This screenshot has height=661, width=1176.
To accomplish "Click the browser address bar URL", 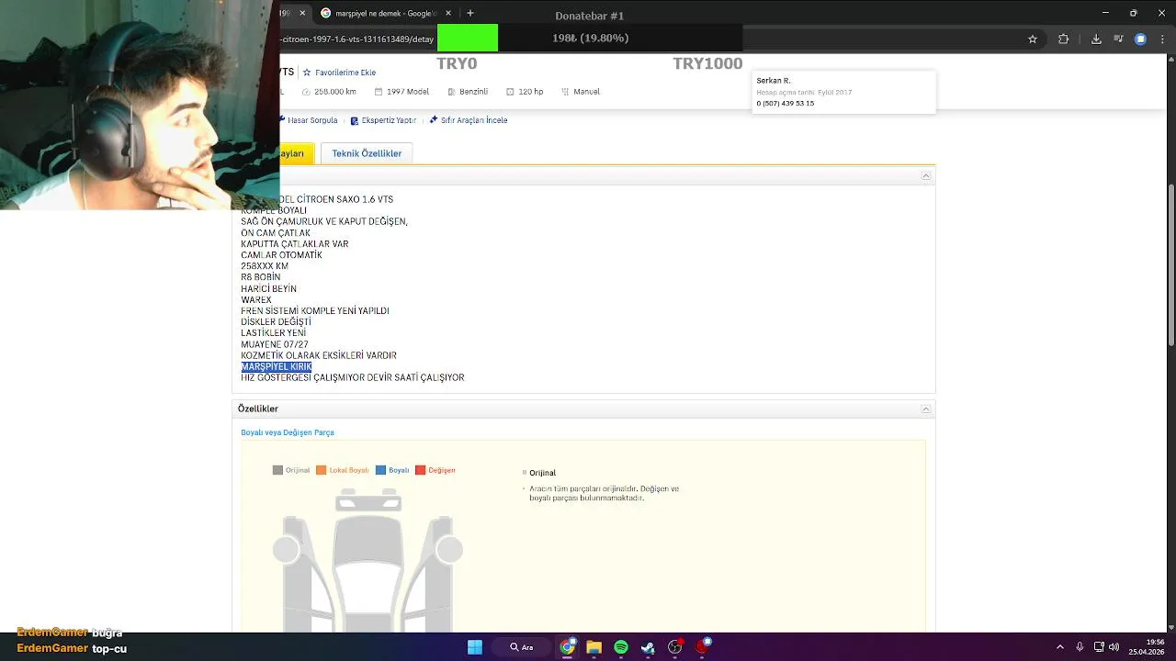I will pyautogui.click(x=358, y=39).
